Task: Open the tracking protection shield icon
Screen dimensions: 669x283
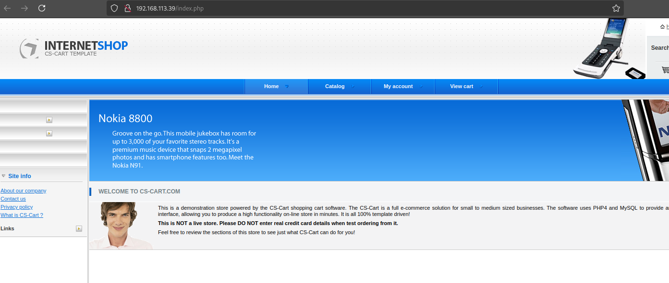Action: (114, 8)
